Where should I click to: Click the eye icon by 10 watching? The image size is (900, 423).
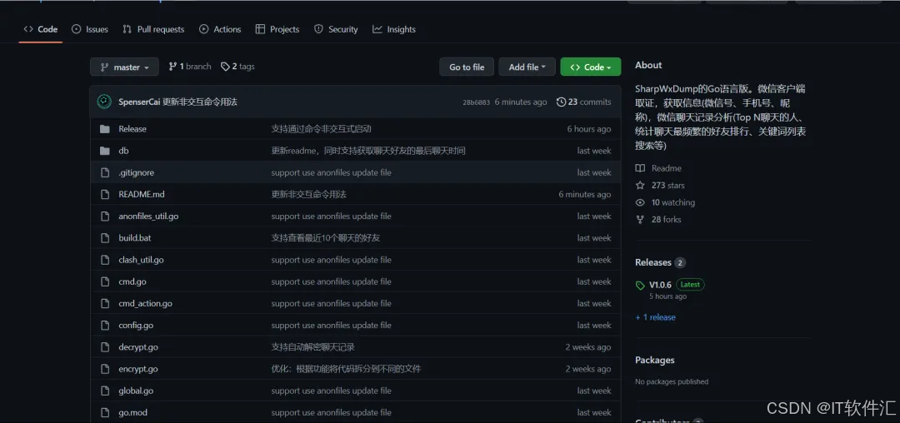[640, 202]
